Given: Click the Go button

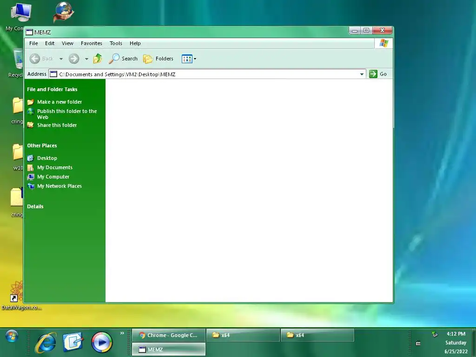Looking at the screenshot, I should 378,74.
